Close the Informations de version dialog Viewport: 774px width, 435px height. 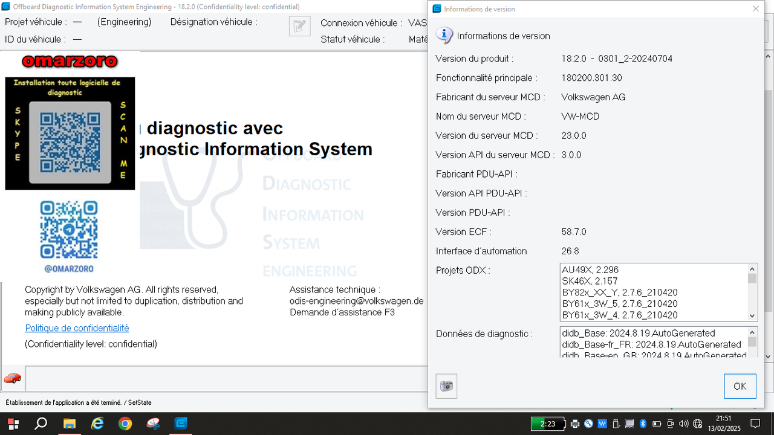click(756, 9)
